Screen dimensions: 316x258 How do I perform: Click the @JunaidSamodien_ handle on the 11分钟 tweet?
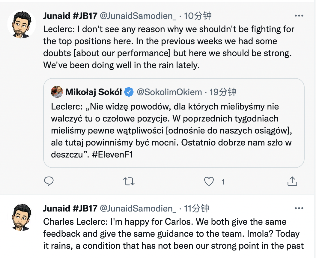tap(138, 208)
